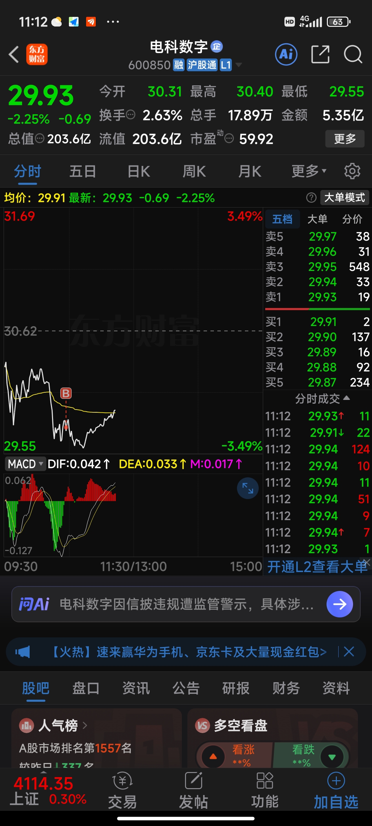This screenshot has height=826, width=372.
Task: Tap the 沪股通 badge
Action: tap(202, 65)
